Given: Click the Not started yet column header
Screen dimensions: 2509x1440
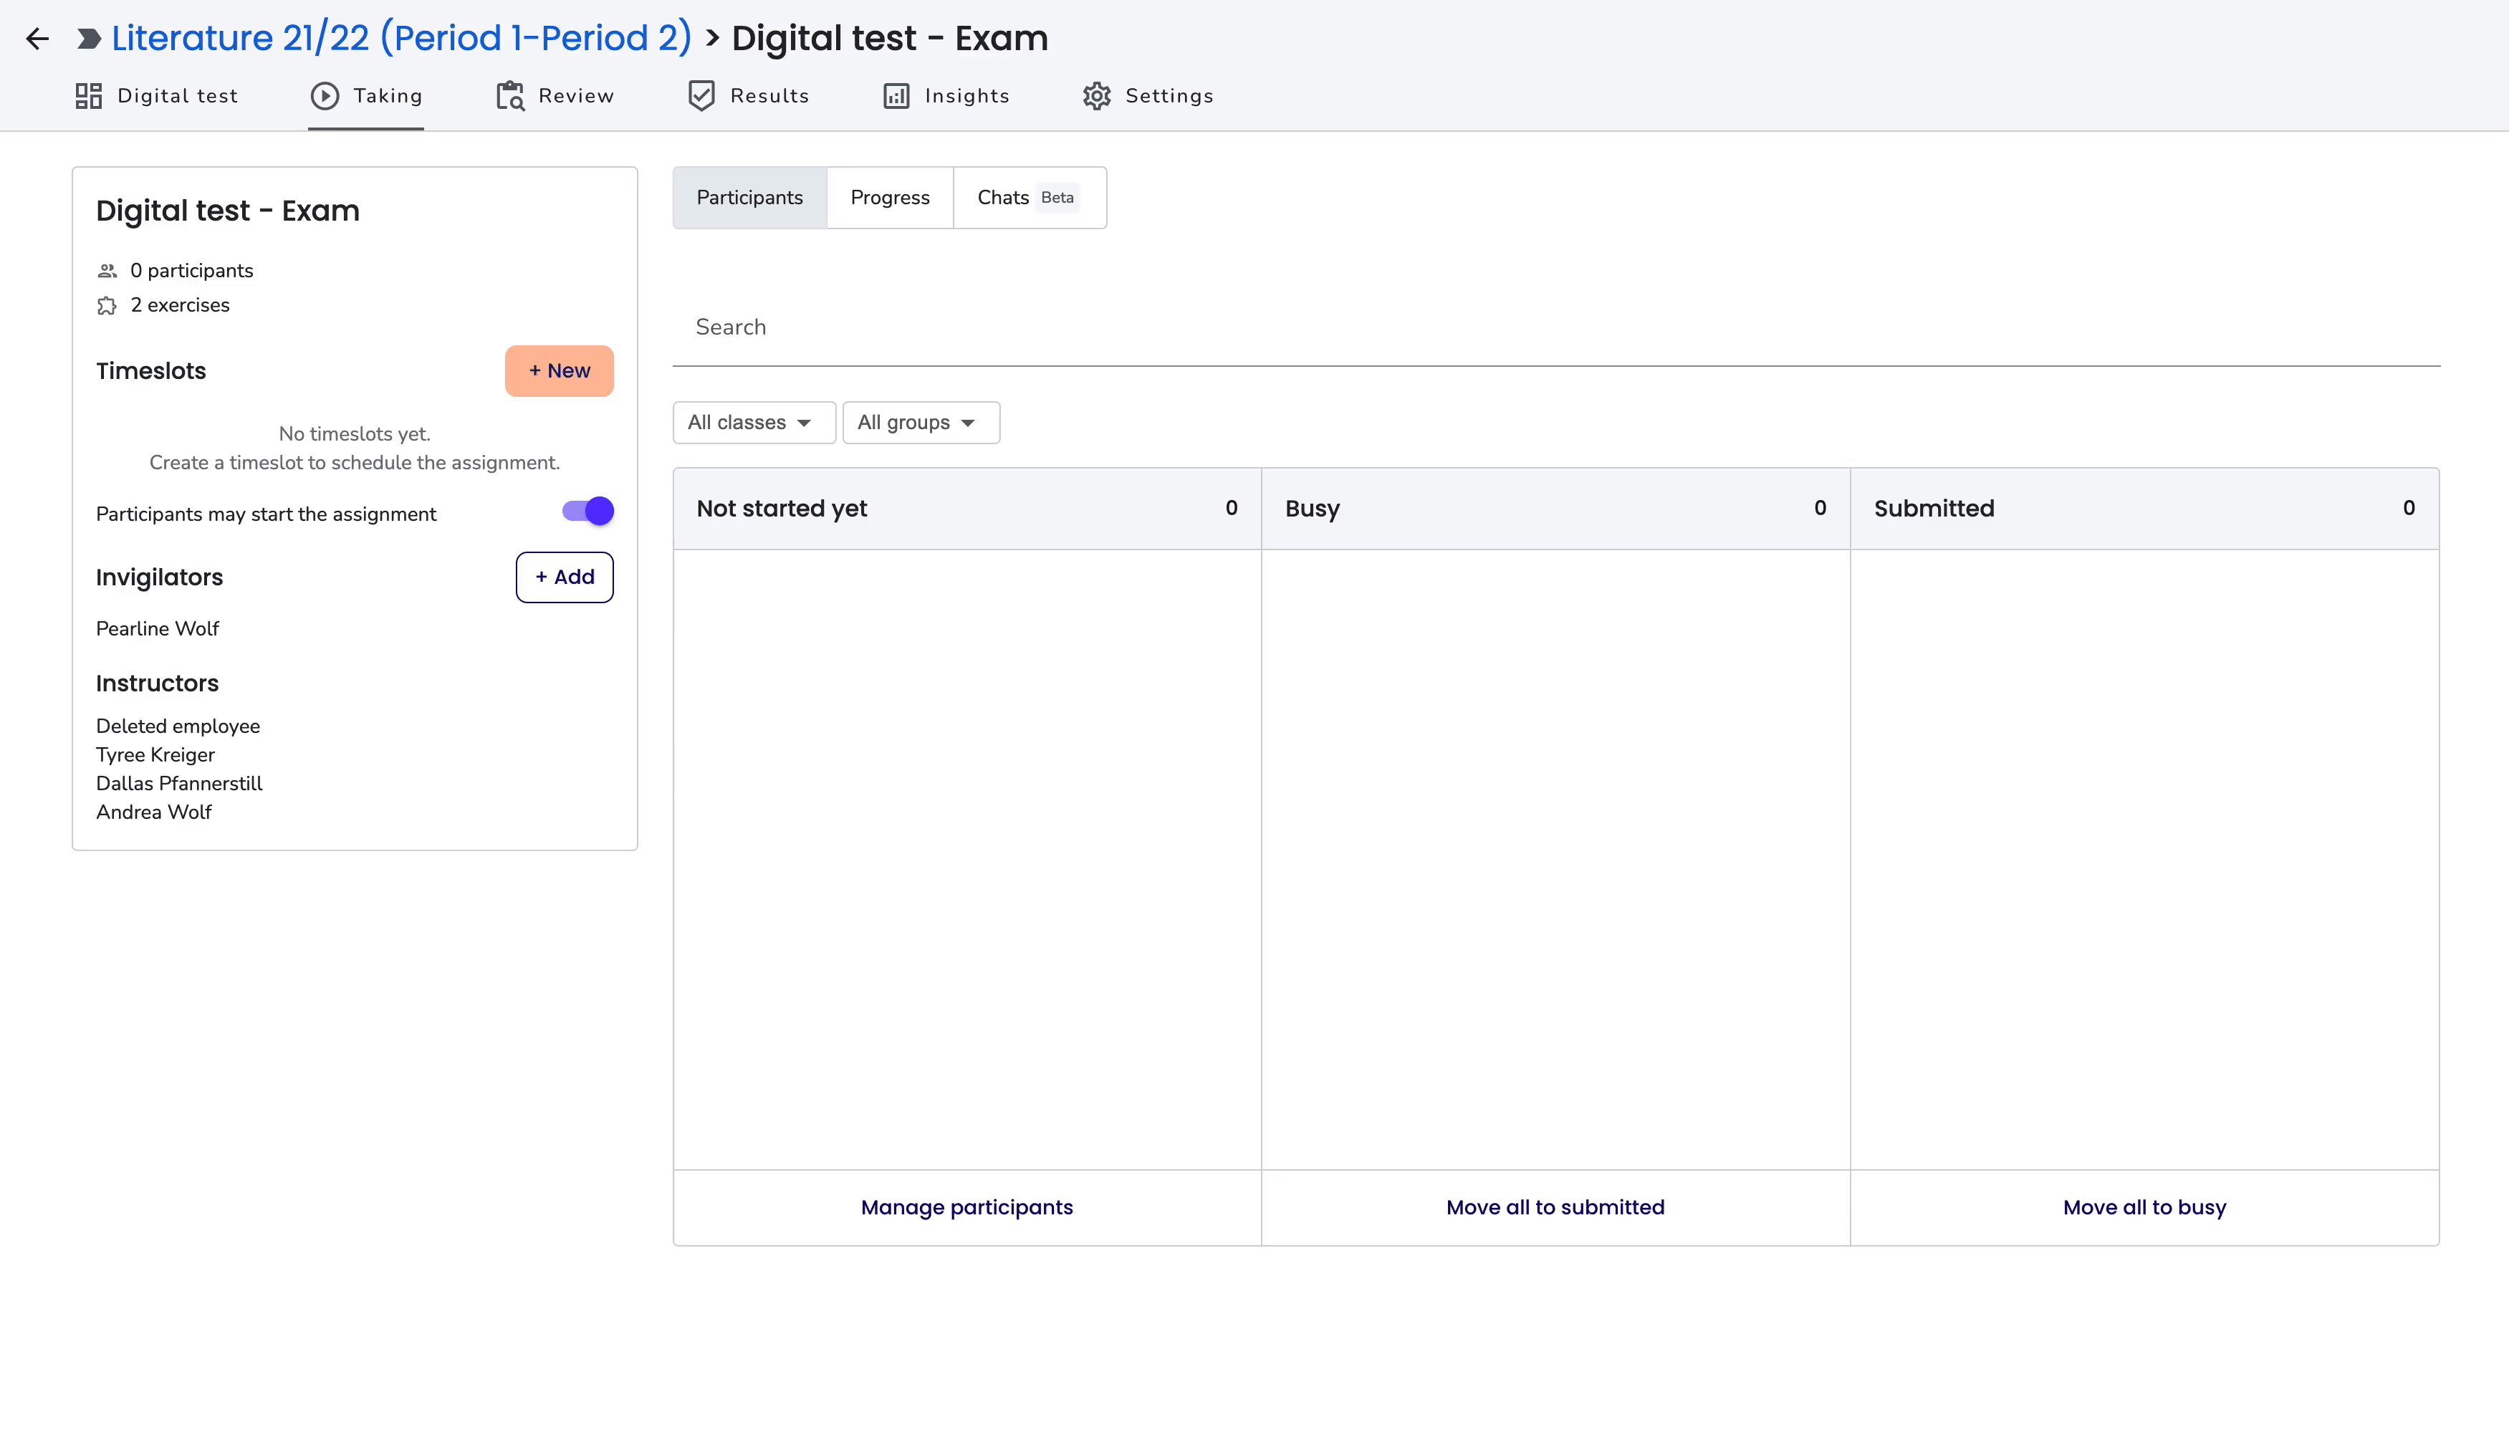Looking at the screenshot, I should pos(966,509).
